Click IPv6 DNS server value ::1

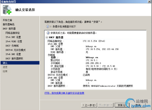point(87,83)
